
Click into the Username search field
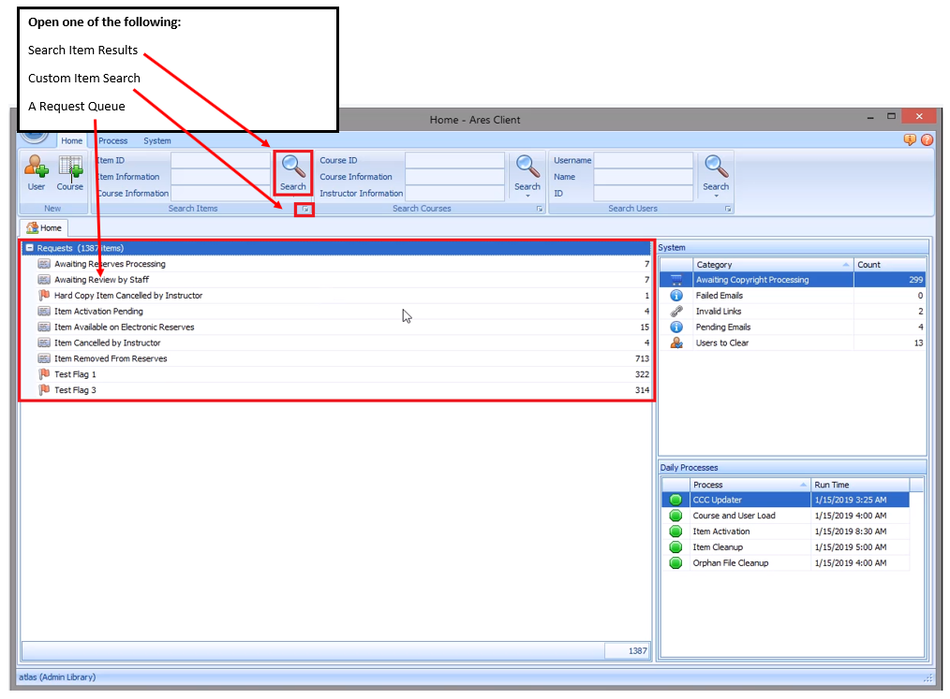(x=643, y=161)
